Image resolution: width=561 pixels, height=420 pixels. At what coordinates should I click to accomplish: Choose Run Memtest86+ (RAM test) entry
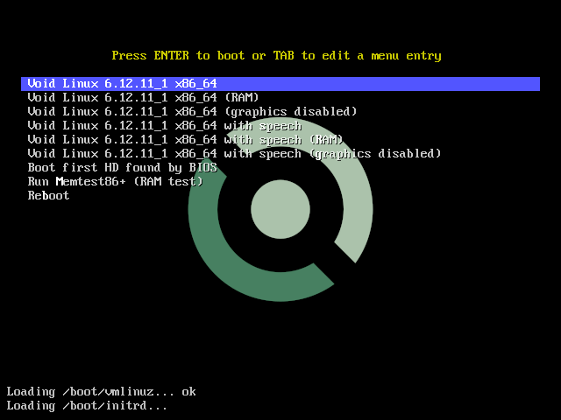click(x=115, y=181)
